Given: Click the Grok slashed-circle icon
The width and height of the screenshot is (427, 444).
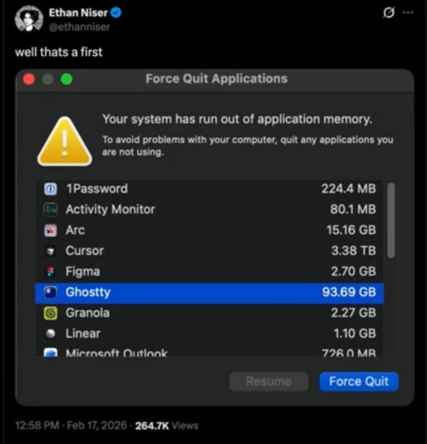Looking at the screenshot, I should [388, 13].
